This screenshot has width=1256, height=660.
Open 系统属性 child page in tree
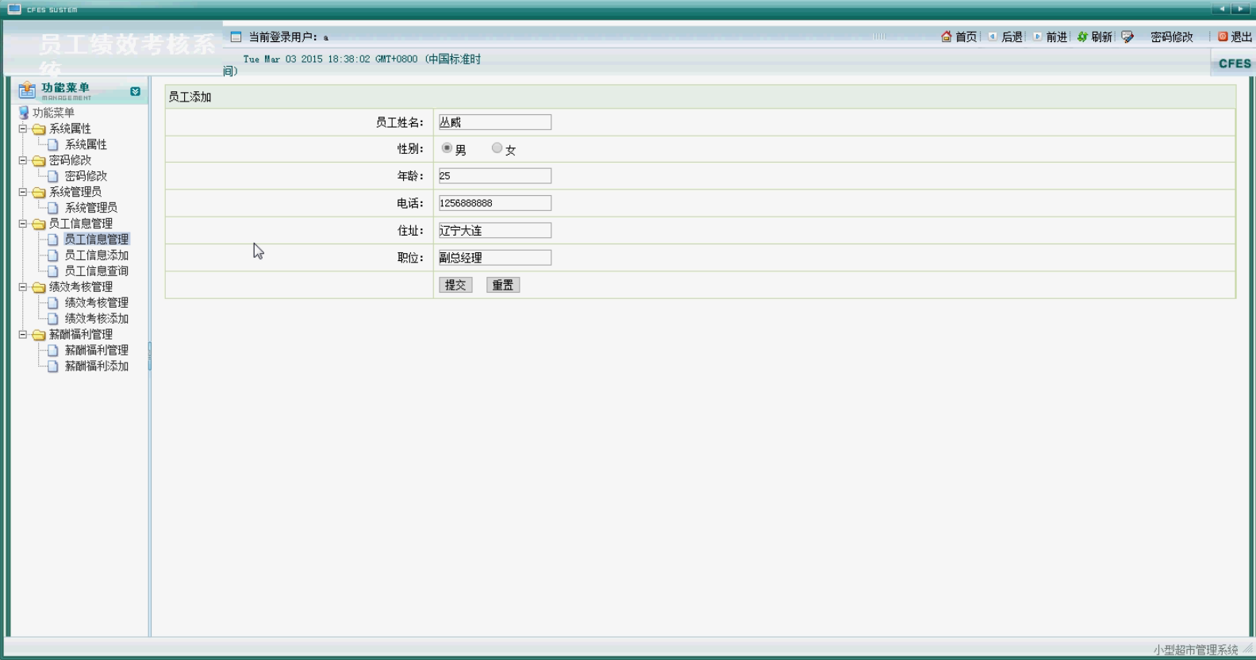86,144
